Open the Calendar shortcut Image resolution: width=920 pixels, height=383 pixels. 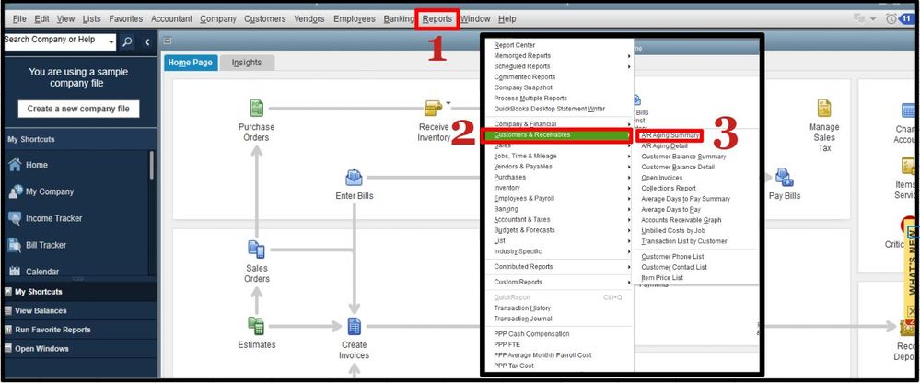(33, 272)
